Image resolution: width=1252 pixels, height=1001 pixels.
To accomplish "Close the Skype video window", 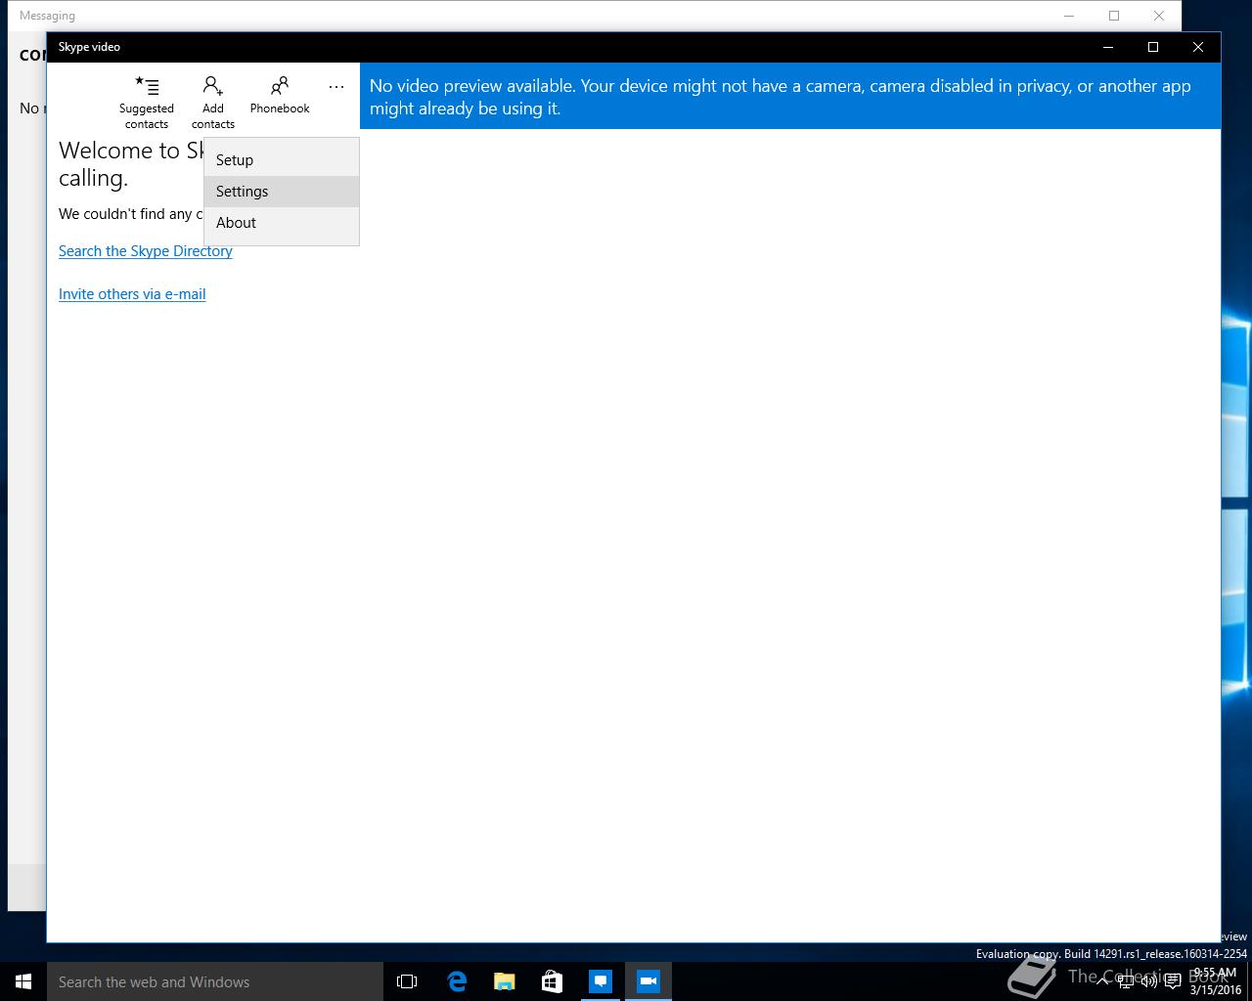I will click(x=1198, y=47).
